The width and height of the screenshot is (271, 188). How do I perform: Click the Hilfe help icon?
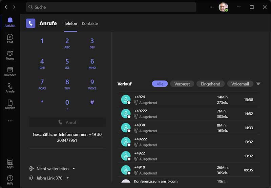pyautogui.click(x=10, y=180)
